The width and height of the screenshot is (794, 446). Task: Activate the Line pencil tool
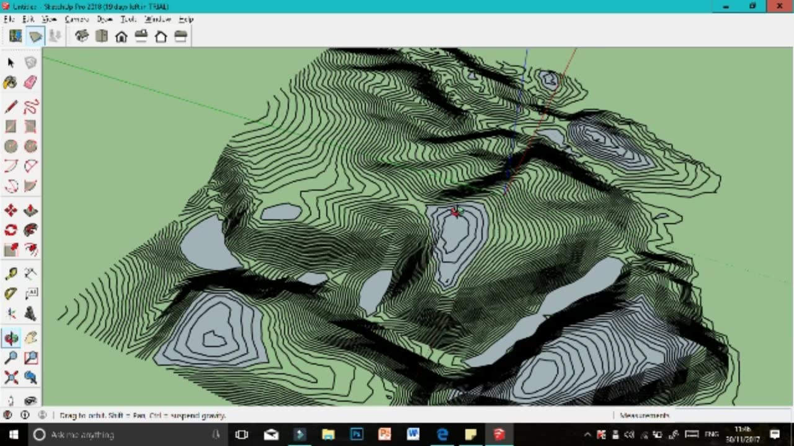(11, 107)
